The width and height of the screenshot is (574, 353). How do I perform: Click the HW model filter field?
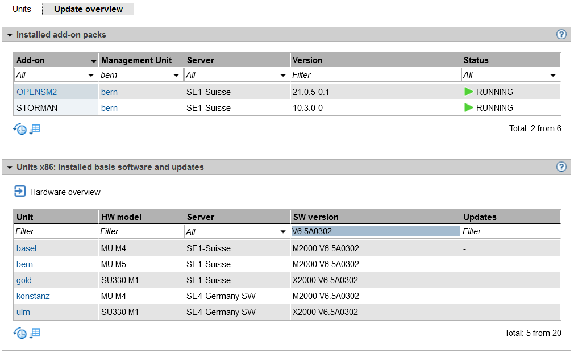tap(140, 231)
